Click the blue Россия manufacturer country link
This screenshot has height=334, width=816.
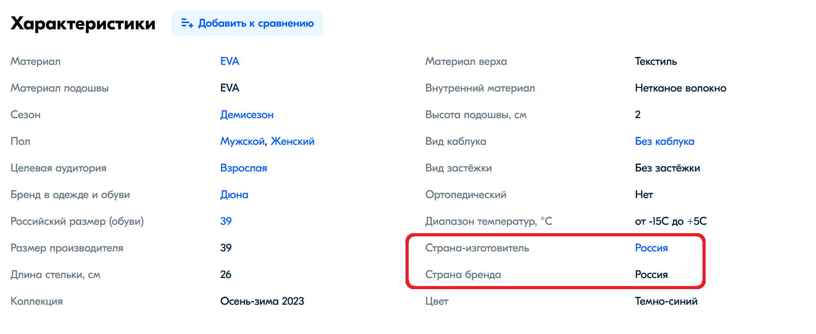coord(651,248)
